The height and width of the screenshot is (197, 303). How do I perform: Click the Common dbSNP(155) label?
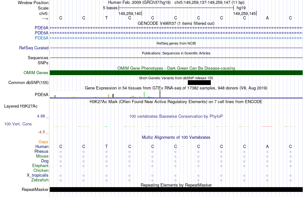pos(28,82)
